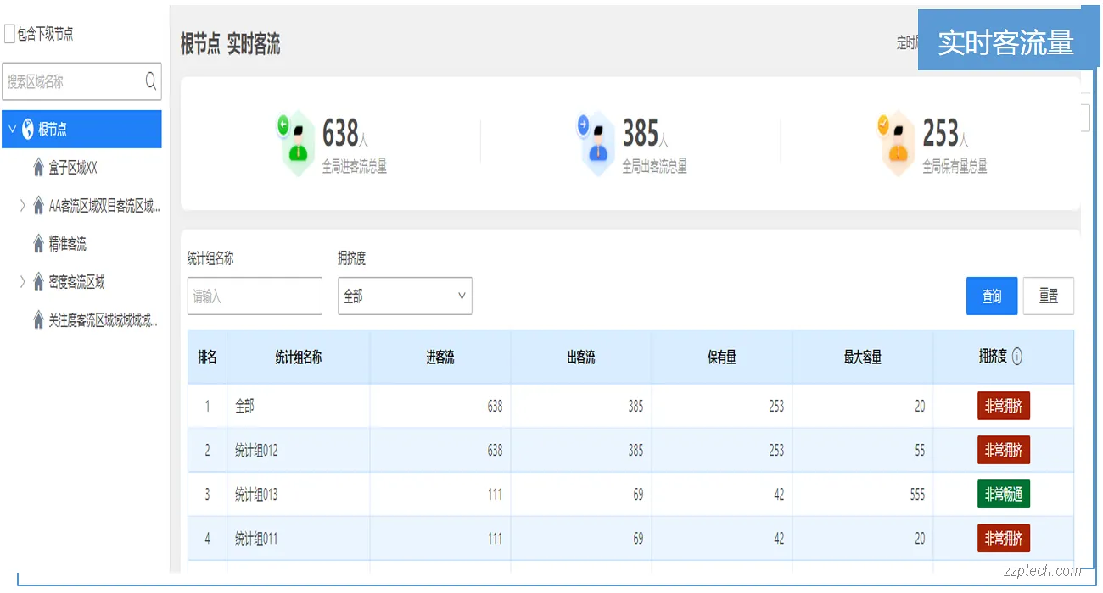Expand the 密度客流区域 tree node
This screenshot has height=593, width=1103.
pos(22,282)
